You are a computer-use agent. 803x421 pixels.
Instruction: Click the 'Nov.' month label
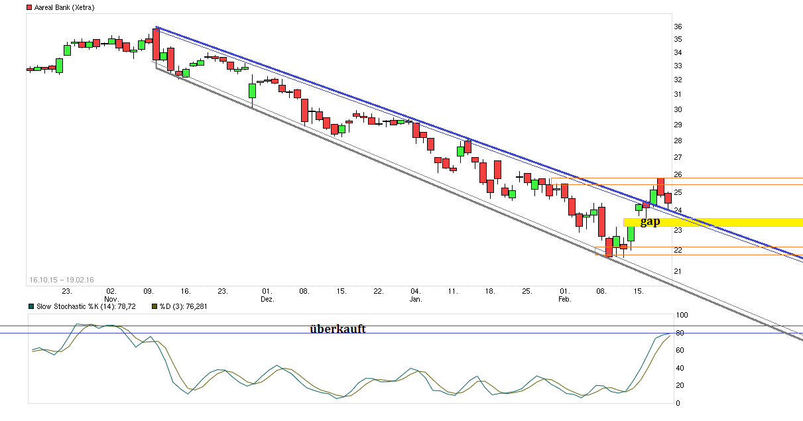tap(111, 300)
